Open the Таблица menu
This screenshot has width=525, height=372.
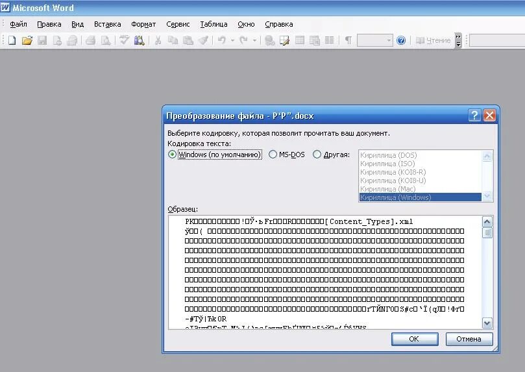tap(214, 24)
